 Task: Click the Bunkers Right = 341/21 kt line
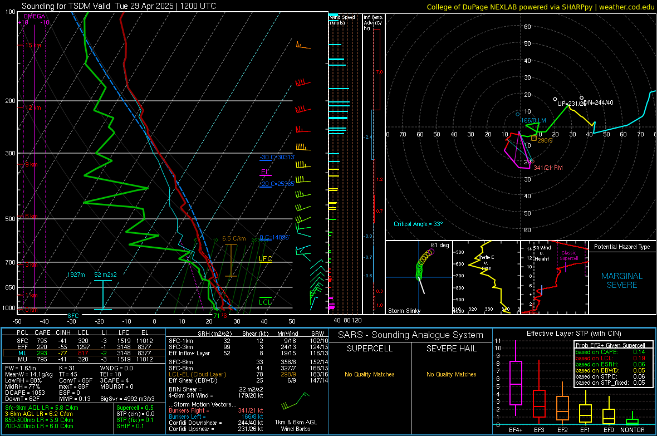click(x=216, y=410)
